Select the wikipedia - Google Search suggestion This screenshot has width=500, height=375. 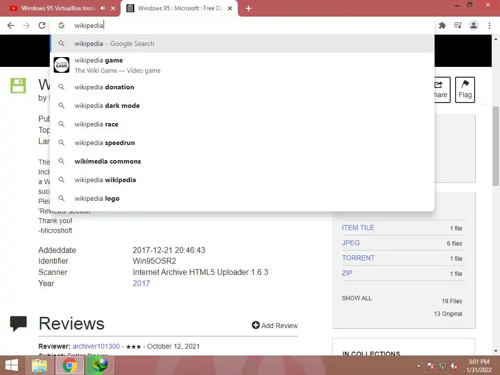(242, 43)
